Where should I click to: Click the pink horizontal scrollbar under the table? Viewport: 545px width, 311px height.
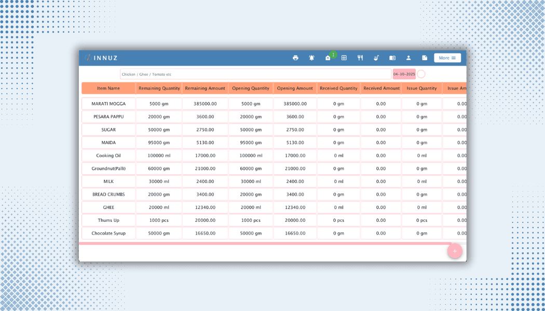(265, 243)
